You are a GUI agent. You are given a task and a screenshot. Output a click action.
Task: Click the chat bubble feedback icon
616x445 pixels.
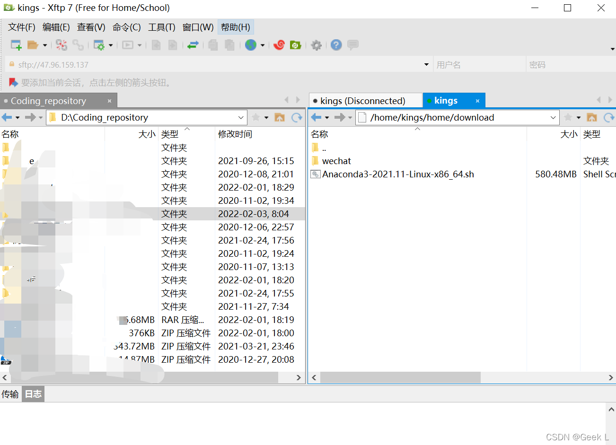coord(353,45)
